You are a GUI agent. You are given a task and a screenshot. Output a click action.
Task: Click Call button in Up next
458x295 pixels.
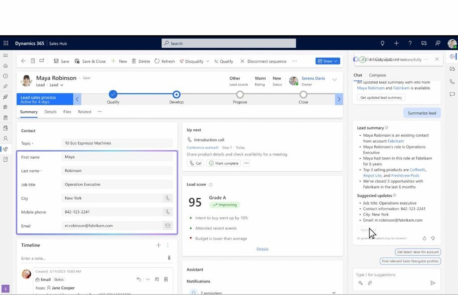(195, 163)
